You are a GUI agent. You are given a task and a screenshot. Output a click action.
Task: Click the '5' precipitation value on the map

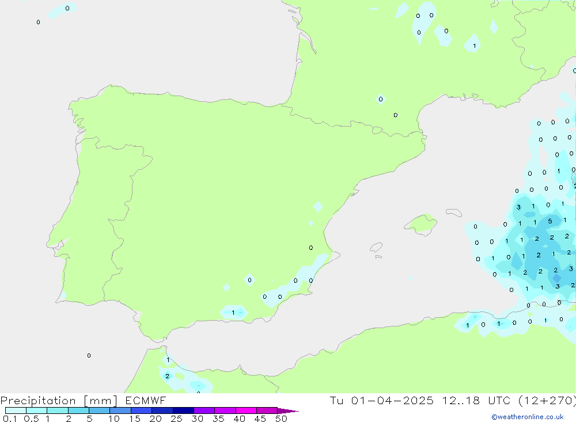[x=550, y=221]
